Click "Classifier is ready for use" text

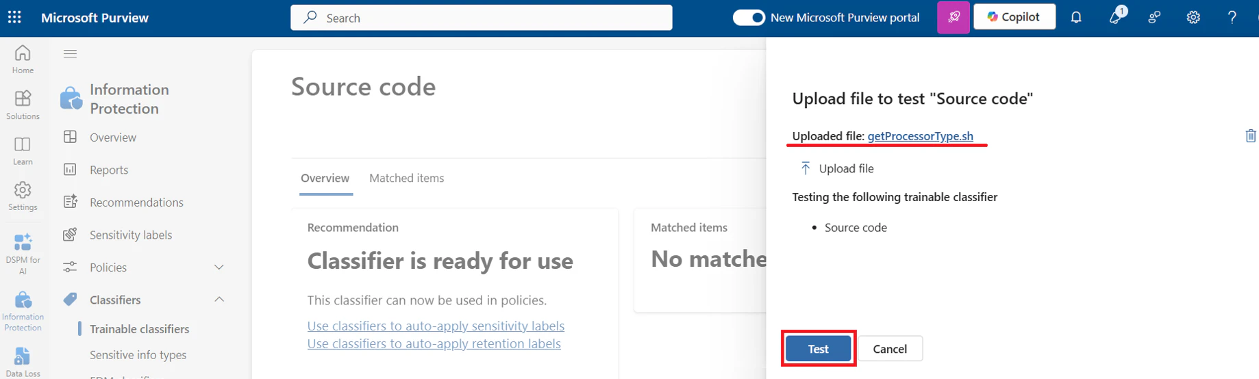pos(440,261)
